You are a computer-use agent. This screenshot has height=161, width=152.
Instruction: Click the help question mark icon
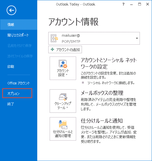click(x=123, y=4)
